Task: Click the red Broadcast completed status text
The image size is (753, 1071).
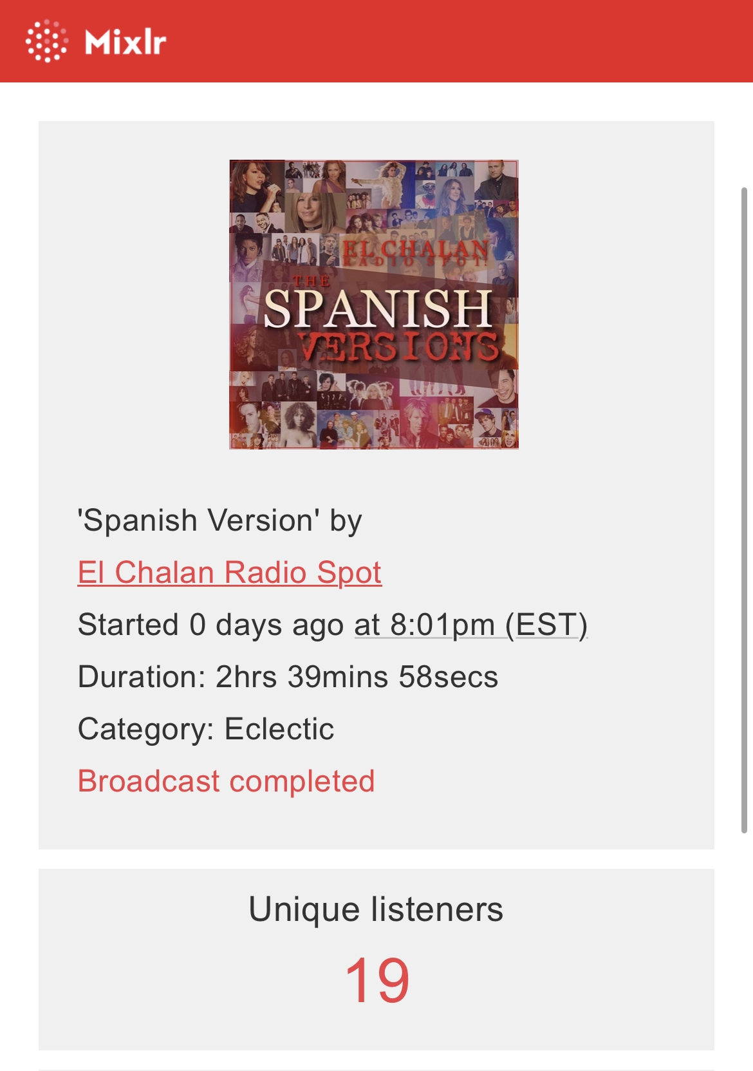Action: coord(226,781)
